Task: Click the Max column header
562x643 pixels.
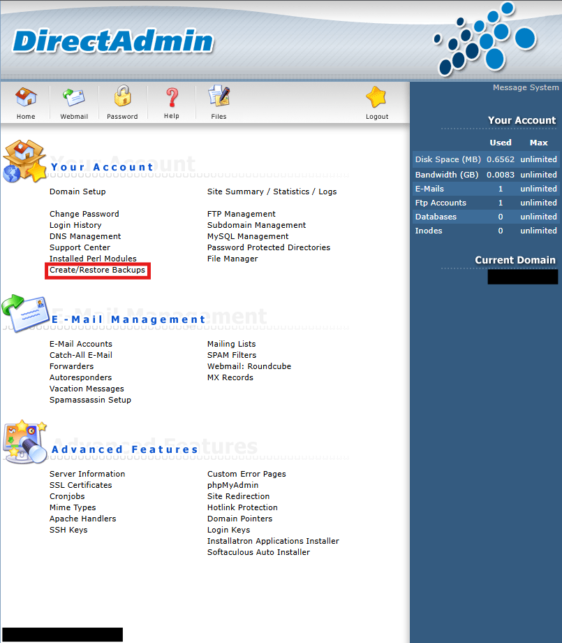Action: pyautogui.click(x=538, y=143)
